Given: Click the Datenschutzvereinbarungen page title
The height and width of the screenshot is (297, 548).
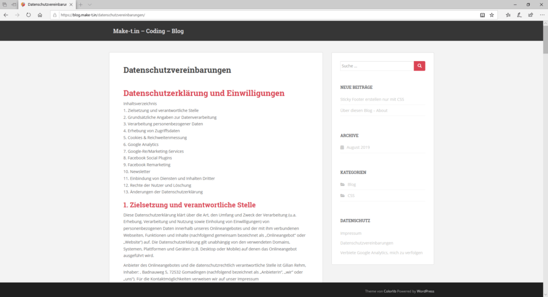Looking at the screenshot, I should [x=177, y=70].
